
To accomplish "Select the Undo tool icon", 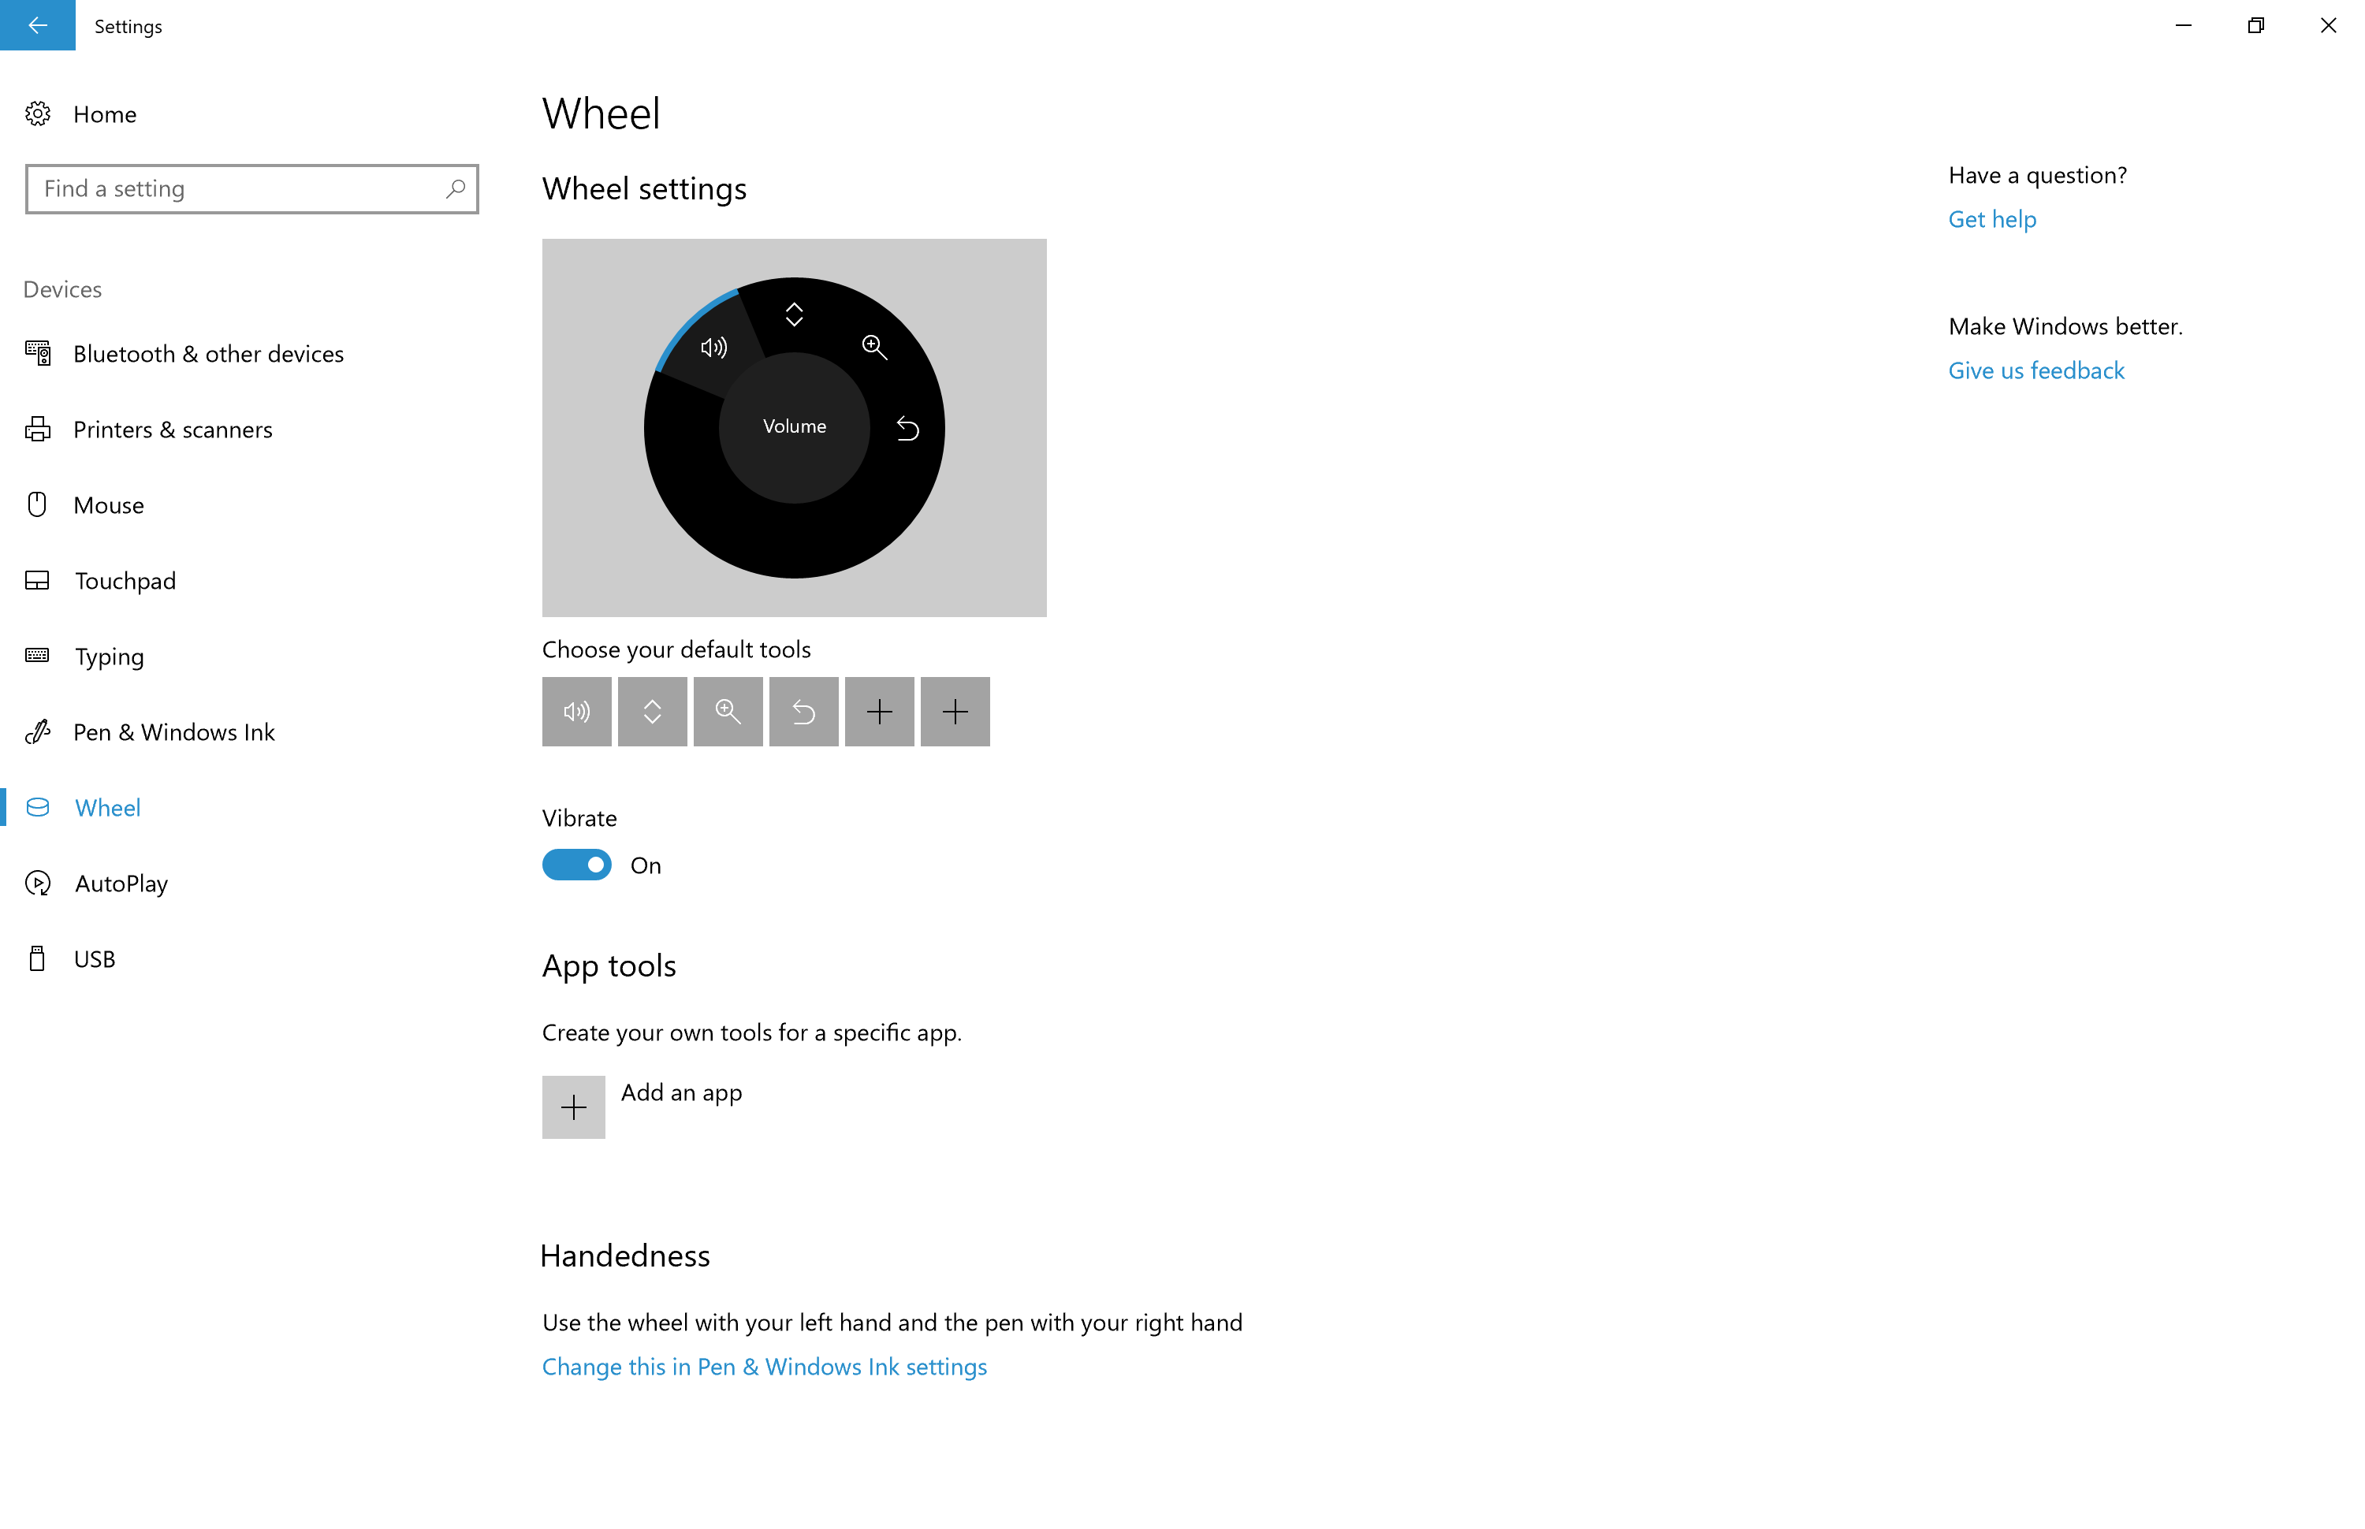I will (803, 710).
